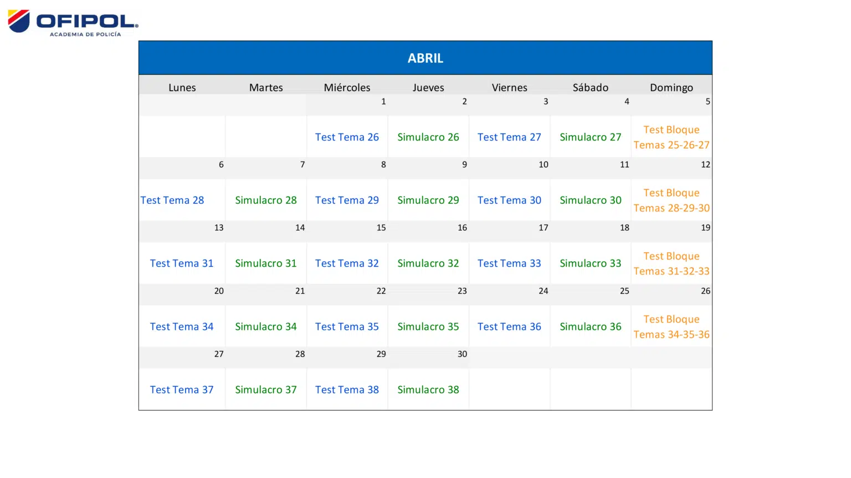Image resolution: width=851 pixels, height=478 pixels.
Task: Select Test Bloque Temas 25-26-27
Action: click(671, 137)
